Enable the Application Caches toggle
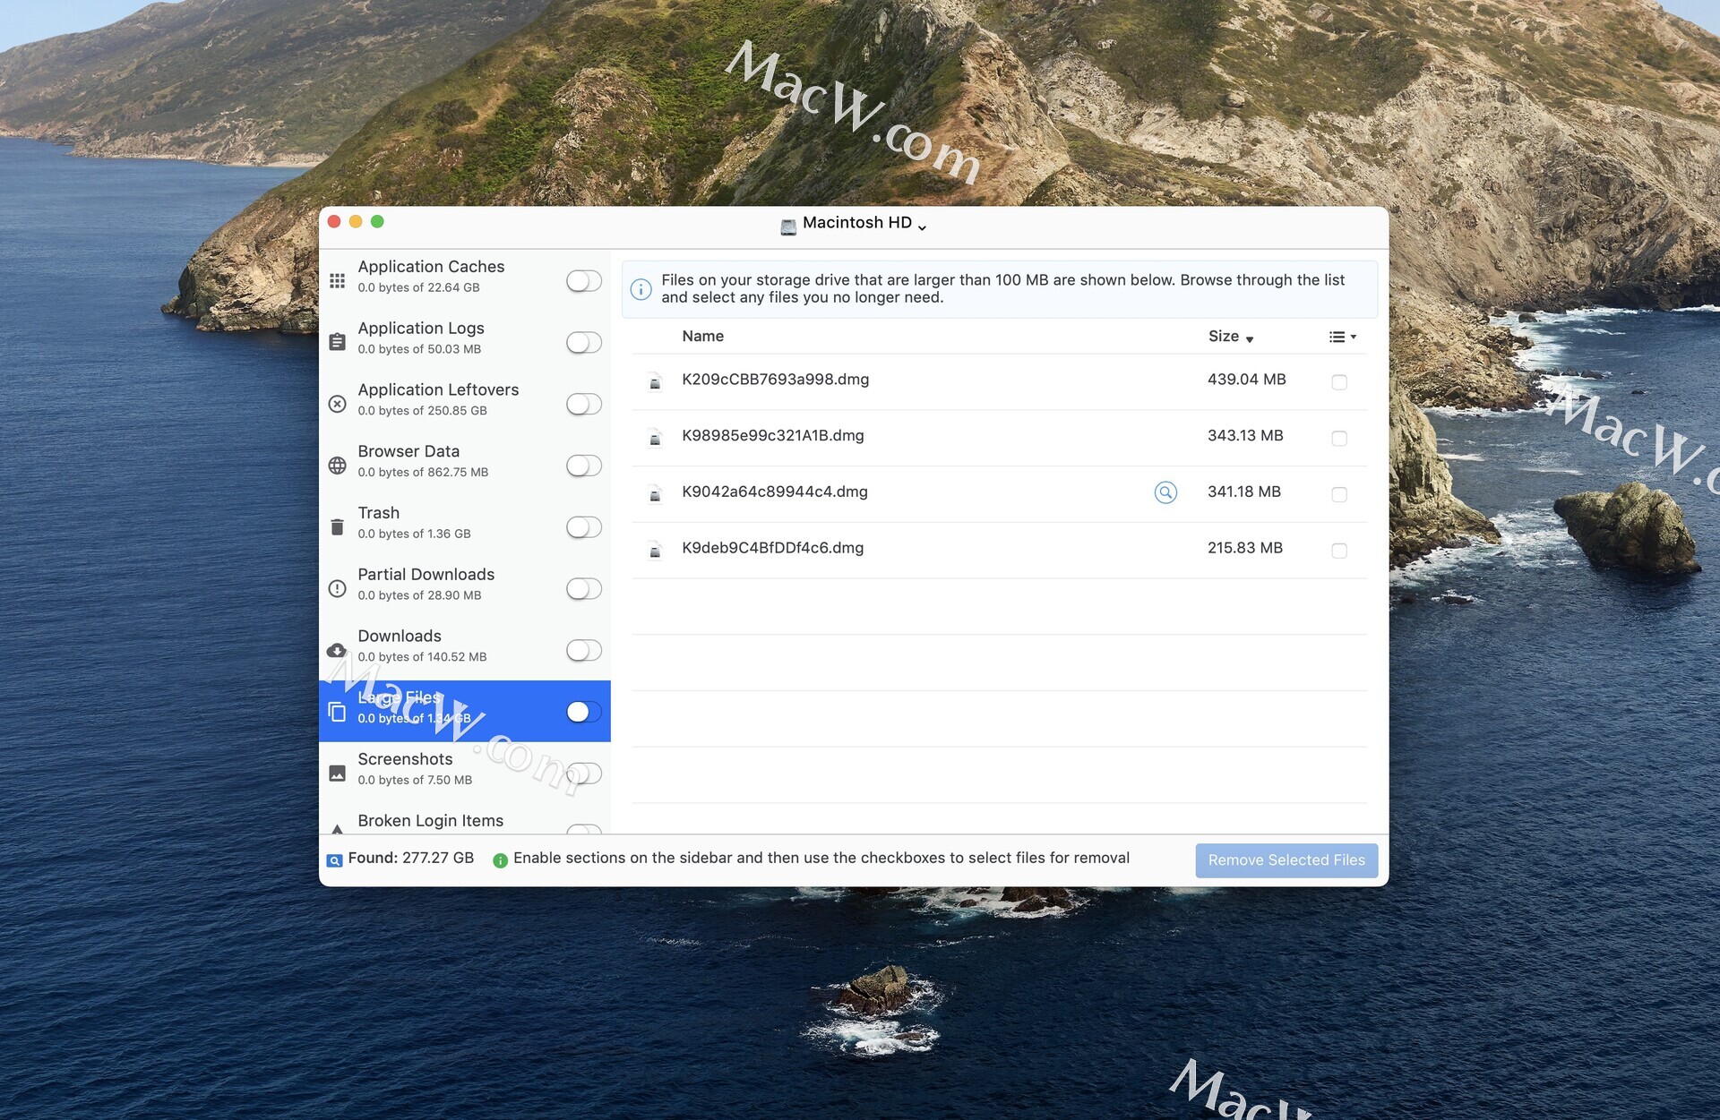Screen dimensions: 1720x1120 (583, 281)
